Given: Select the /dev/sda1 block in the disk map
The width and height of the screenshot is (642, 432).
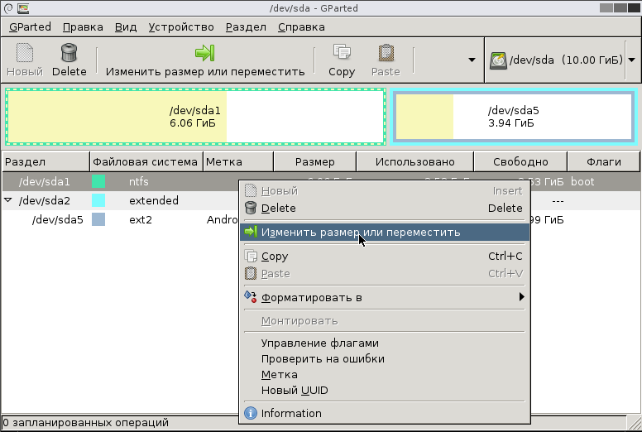Looking at the screenshot, I should 196,117.
